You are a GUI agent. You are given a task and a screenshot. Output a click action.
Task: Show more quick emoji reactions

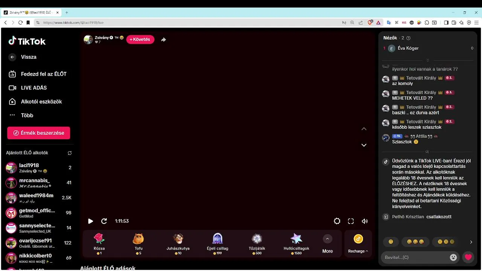click(x=471, y=242)
